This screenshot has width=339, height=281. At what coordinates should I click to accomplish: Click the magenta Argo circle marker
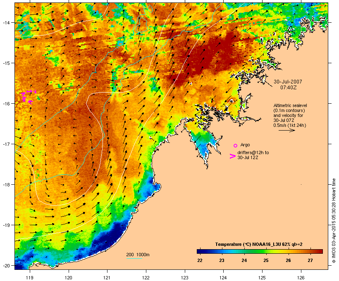coord(236,145)
